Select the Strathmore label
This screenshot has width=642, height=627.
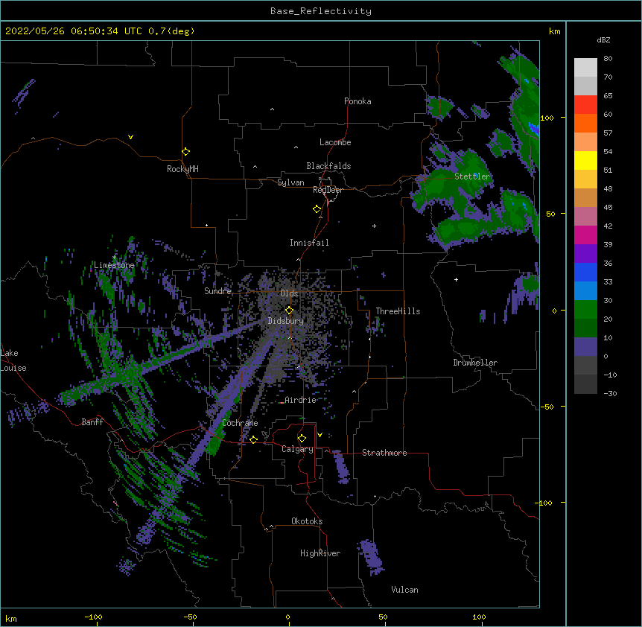(x=384, y=453)
